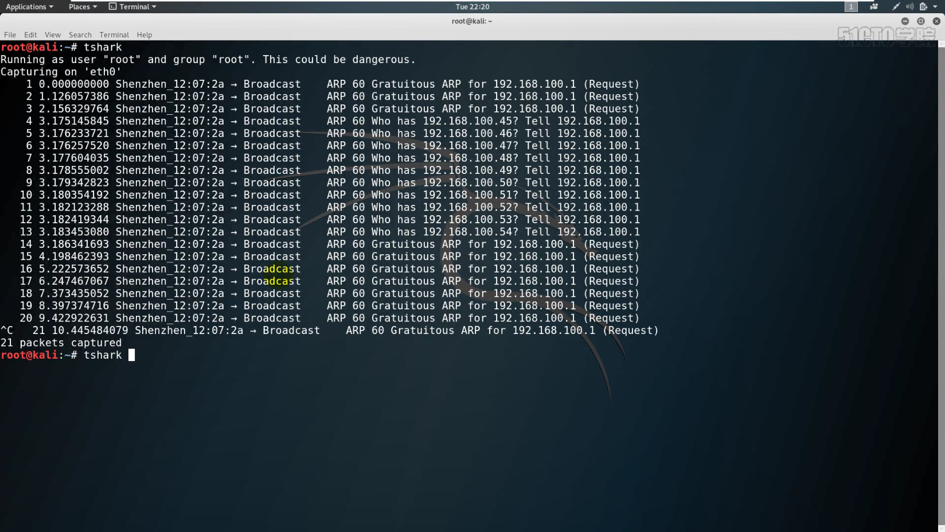Click the stylus input indicator icon
This screenshot has height=532, width=945.
(896, 6)
